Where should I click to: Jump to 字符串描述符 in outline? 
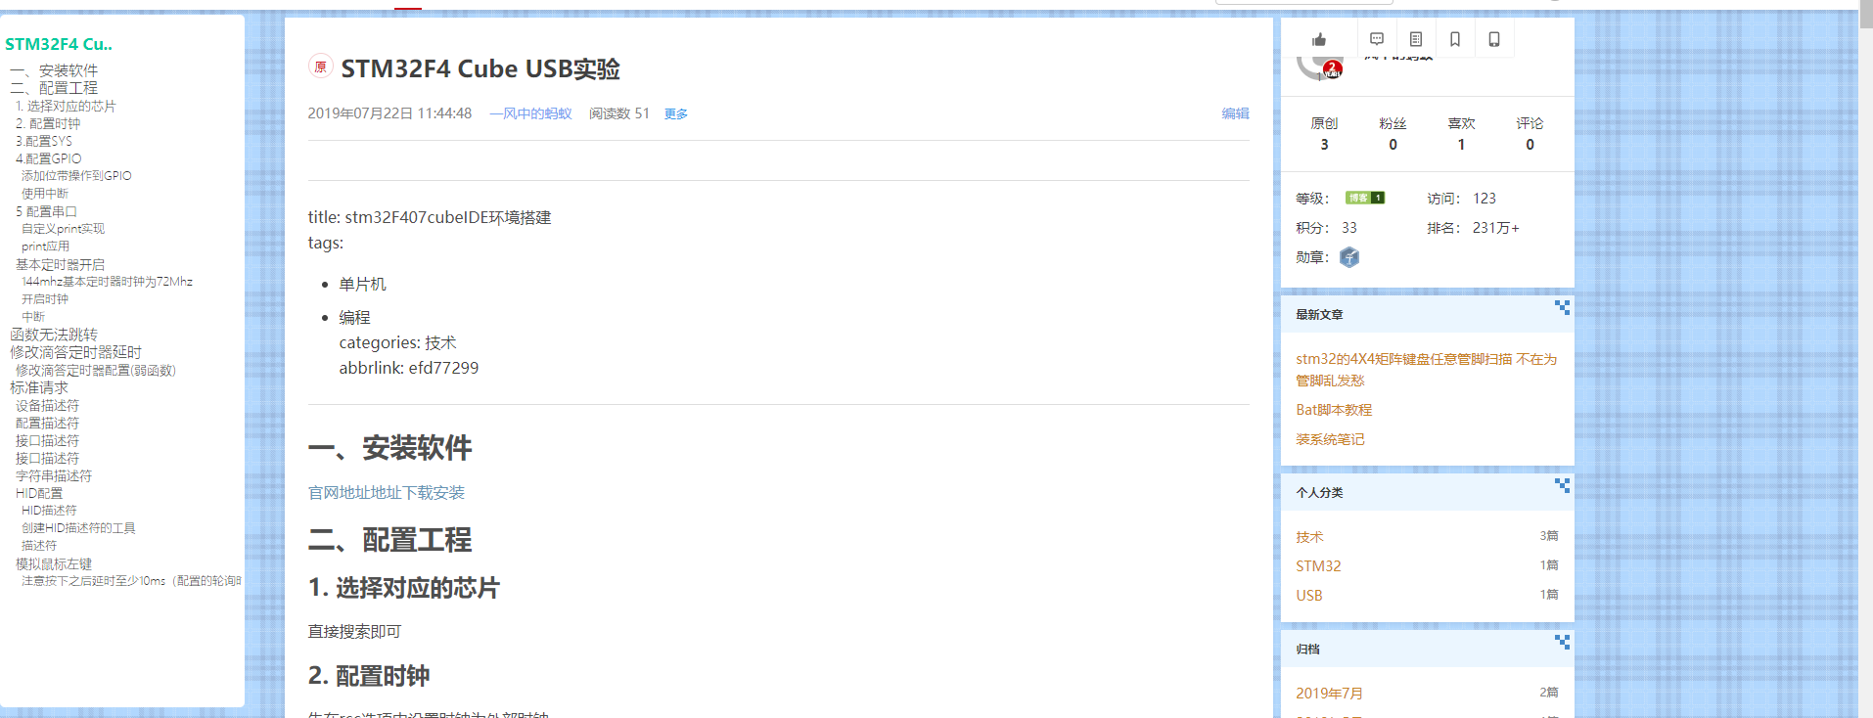(54, 475)
